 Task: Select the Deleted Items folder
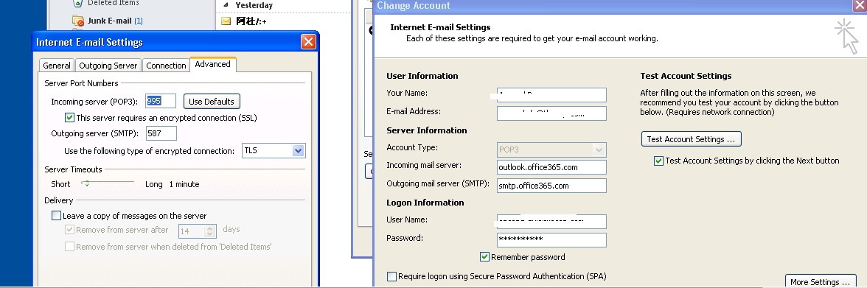coord(114,3)
